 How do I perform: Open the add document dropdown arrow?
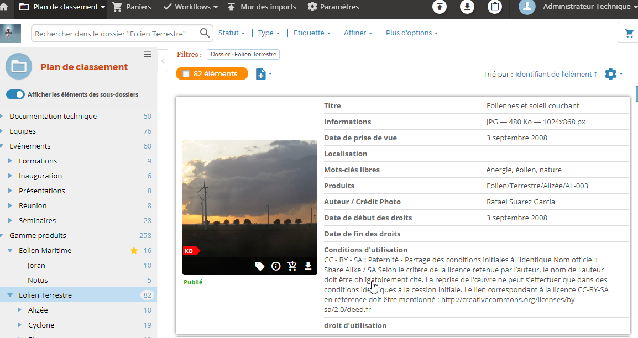(x=270, y=74)
